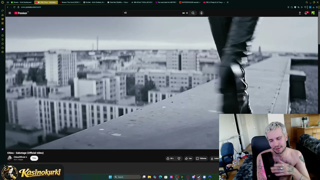Dislike the Chisu Sabotage video

coord(179,158)
